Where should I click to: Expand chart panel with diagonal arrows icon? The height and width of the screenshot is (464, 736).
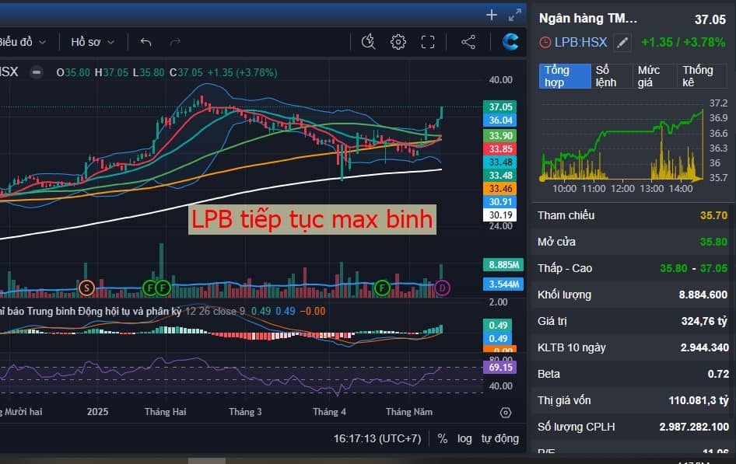[515, 15]
